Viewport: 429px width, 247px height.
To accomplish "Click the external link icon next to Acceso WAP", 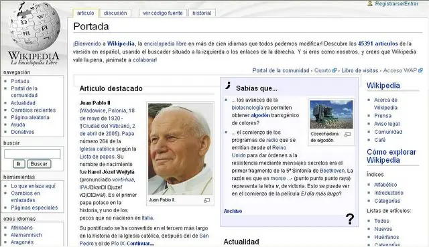I will click(x=420, y=70).
